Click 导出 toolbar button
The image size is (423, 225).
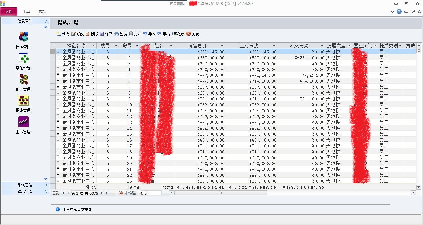[164, 34]
